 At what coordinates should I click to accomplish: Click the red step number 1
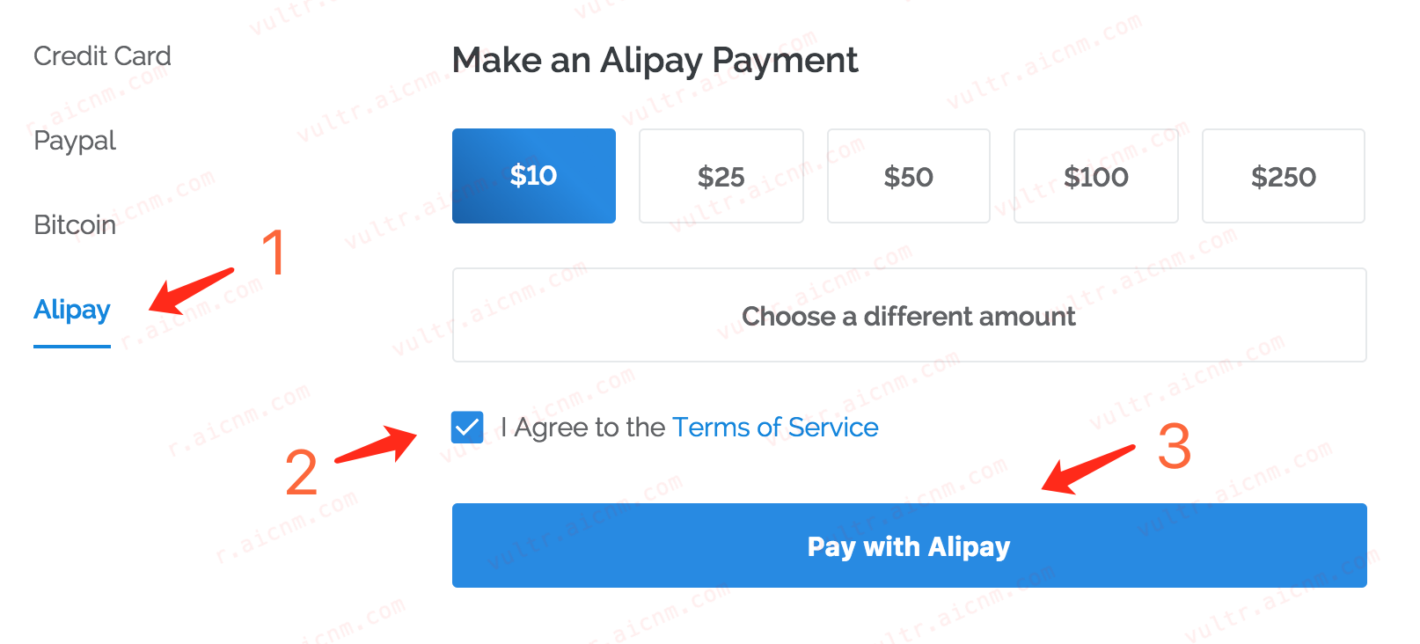click(275, 252)
